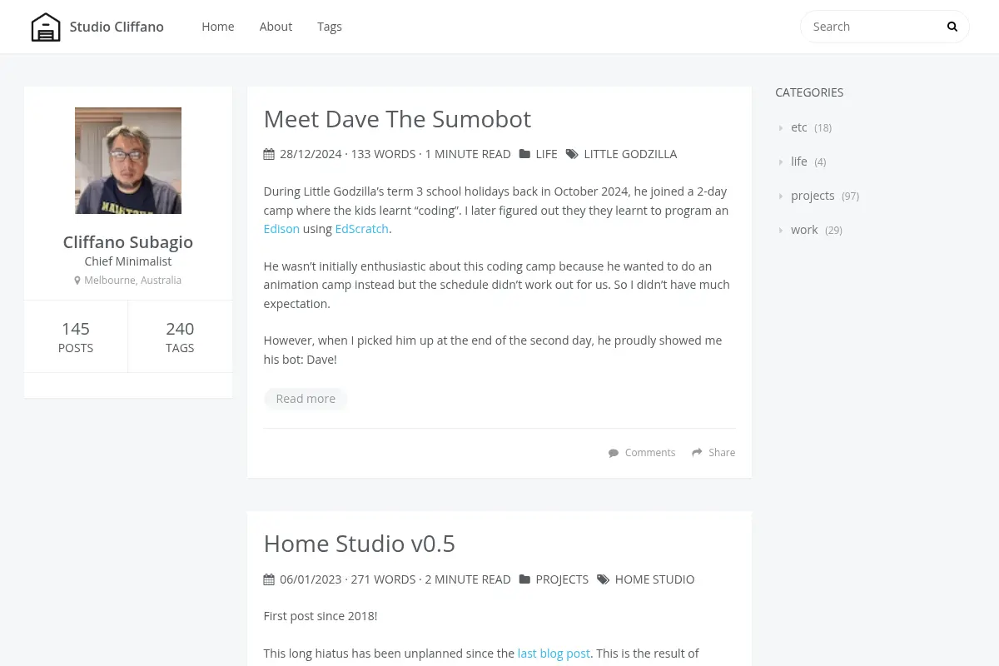
Task: Click the calendar icon beside 28/12/2024
Action: point(269,154)
